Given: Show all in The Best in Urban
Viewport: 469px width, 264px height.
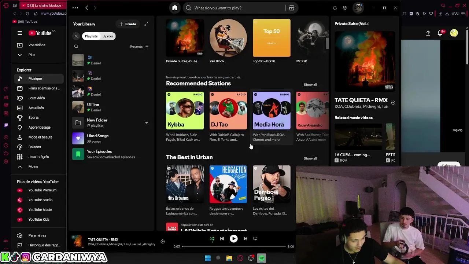Looking at the screenshot, I should (310, 158).
